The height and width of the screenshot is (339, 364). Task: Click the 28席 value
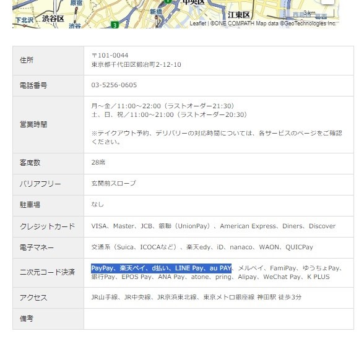click(x=98, y=163)
